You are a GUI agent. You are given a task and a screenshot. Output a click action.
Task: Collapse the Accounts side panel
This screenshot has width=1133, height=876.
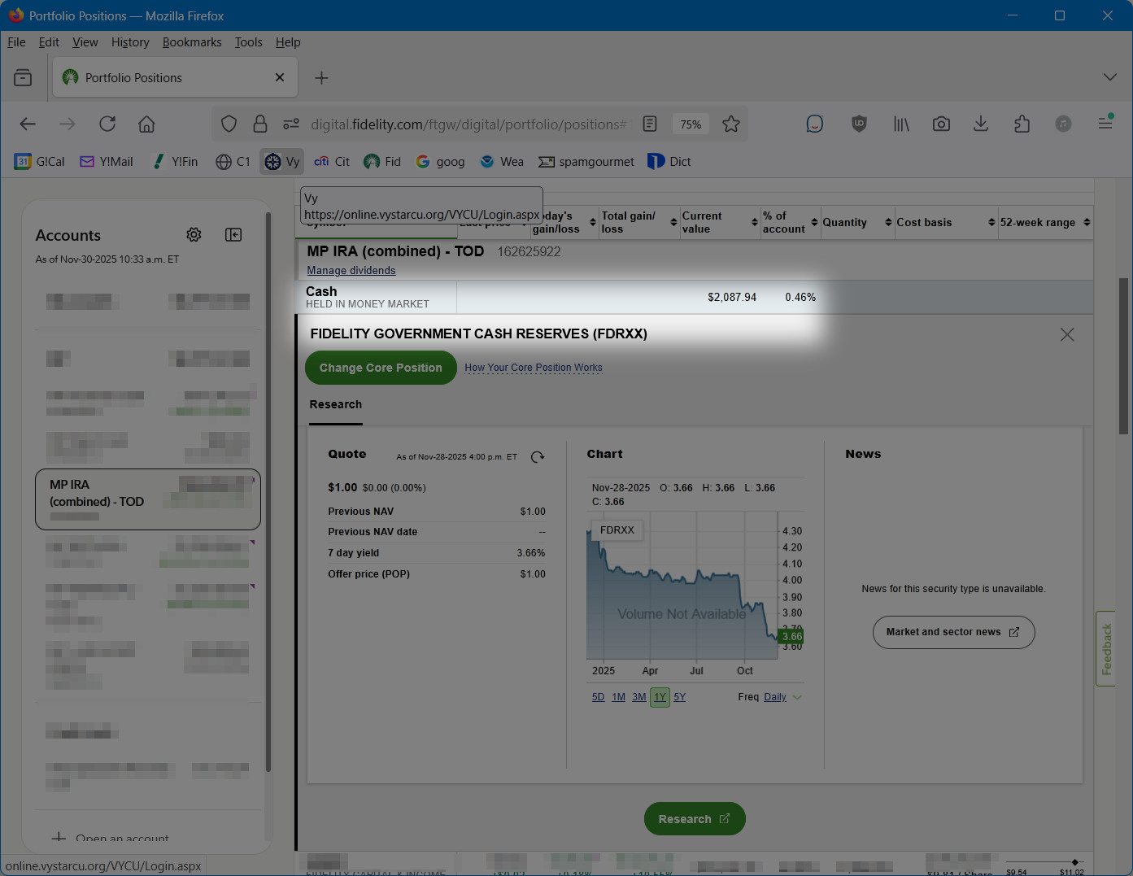coord(233,234)
